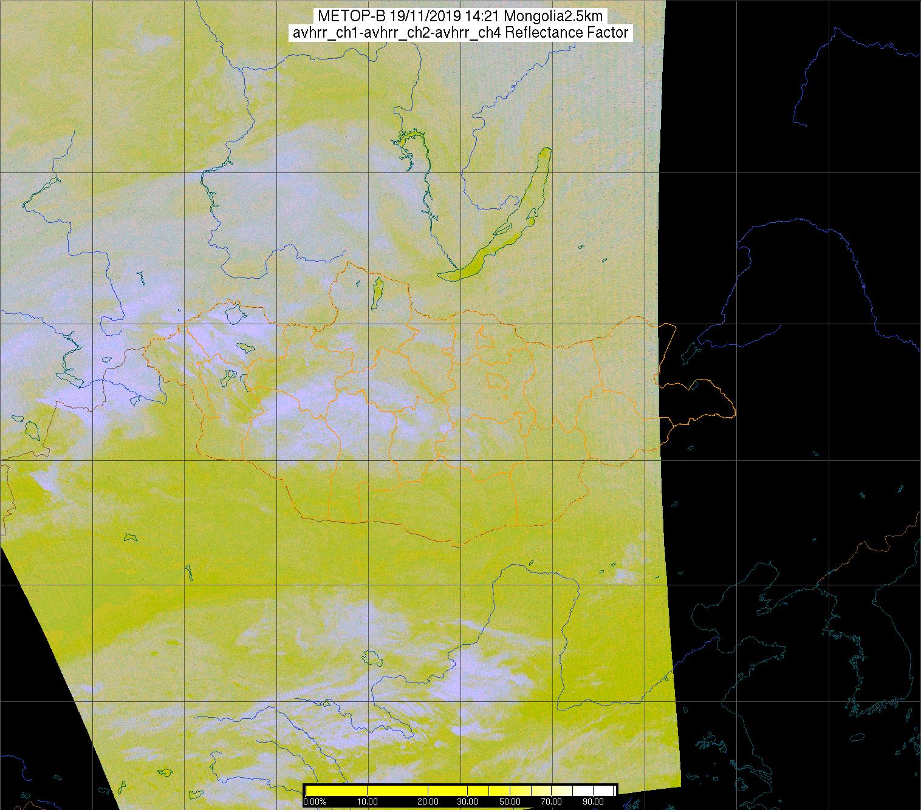The width and height of the screenshot is (921, 810).
Task: Click the '30.00' colorbar label
Action: tap(468, 802)
